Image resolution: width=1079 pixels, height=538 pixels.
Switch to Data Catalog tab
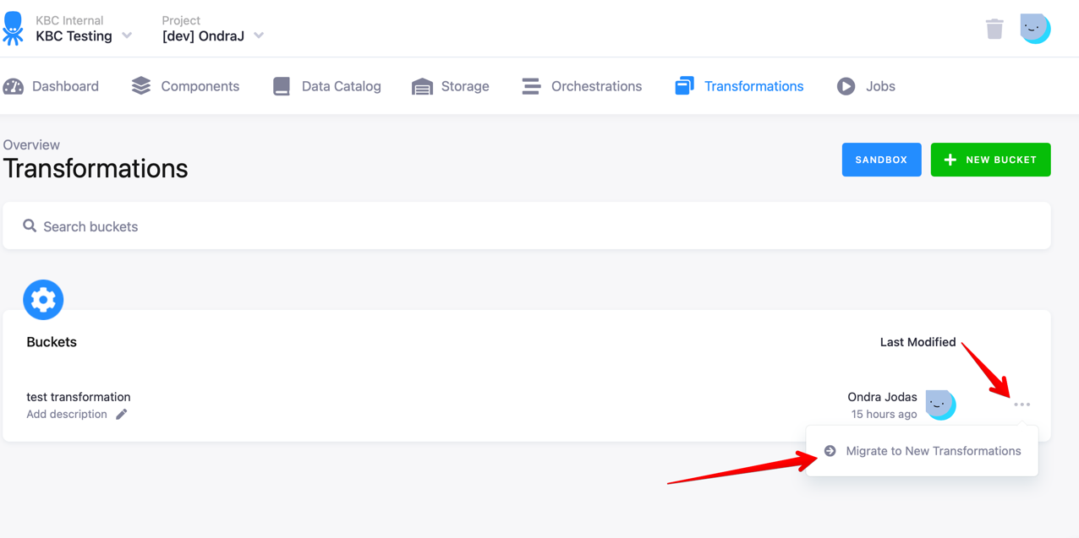(x=327, y=86)
